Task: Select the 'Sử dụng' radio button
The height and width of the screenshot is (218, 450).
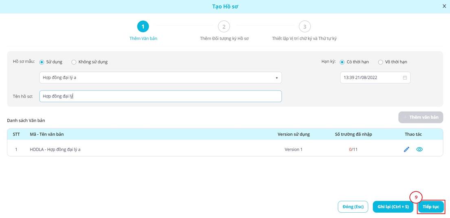Action: coord(42,62)
